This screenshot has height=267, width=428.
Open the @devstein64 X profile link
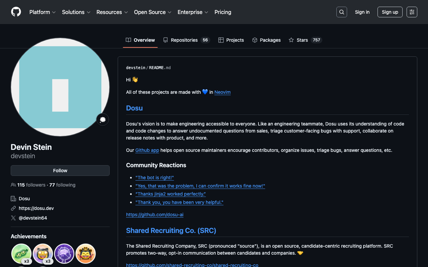pos(33,218)
